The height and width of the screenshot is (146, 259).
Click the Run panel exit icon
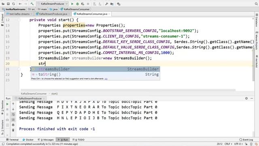(x=7, y=125)
